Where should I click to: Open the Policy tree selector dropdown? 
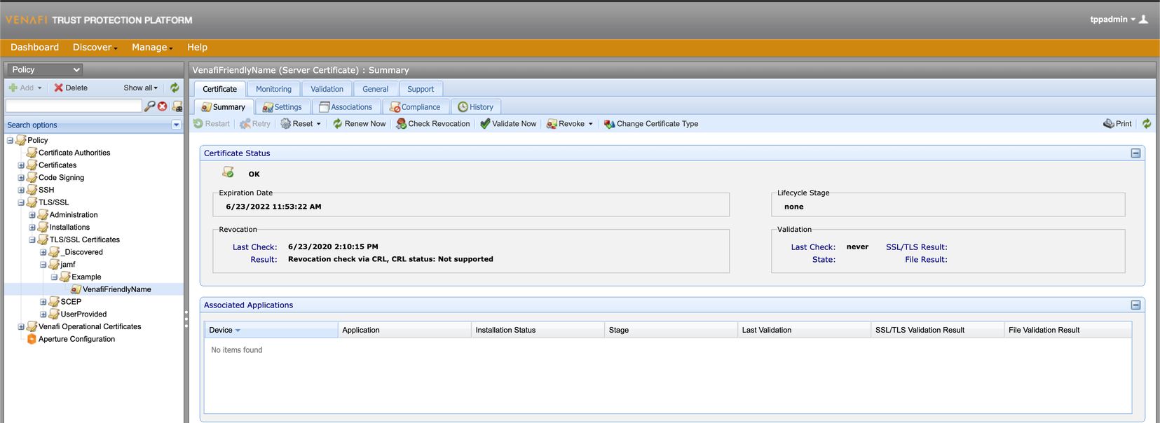tap(45, 69)
